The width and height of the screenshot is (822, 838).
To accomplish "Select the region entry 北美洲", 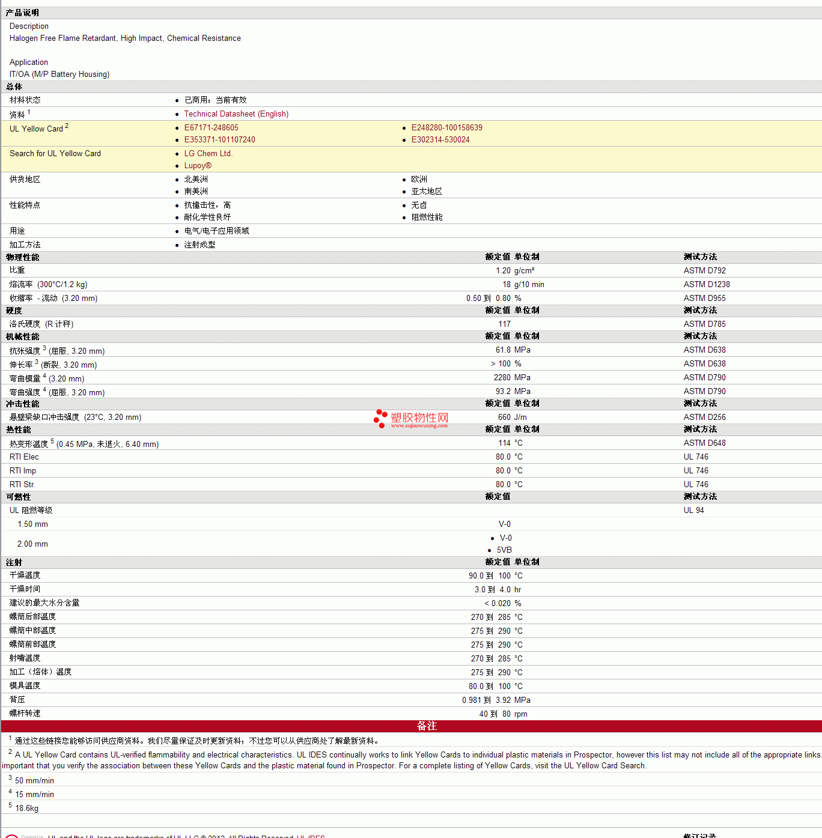I will [x=196, y=180].
